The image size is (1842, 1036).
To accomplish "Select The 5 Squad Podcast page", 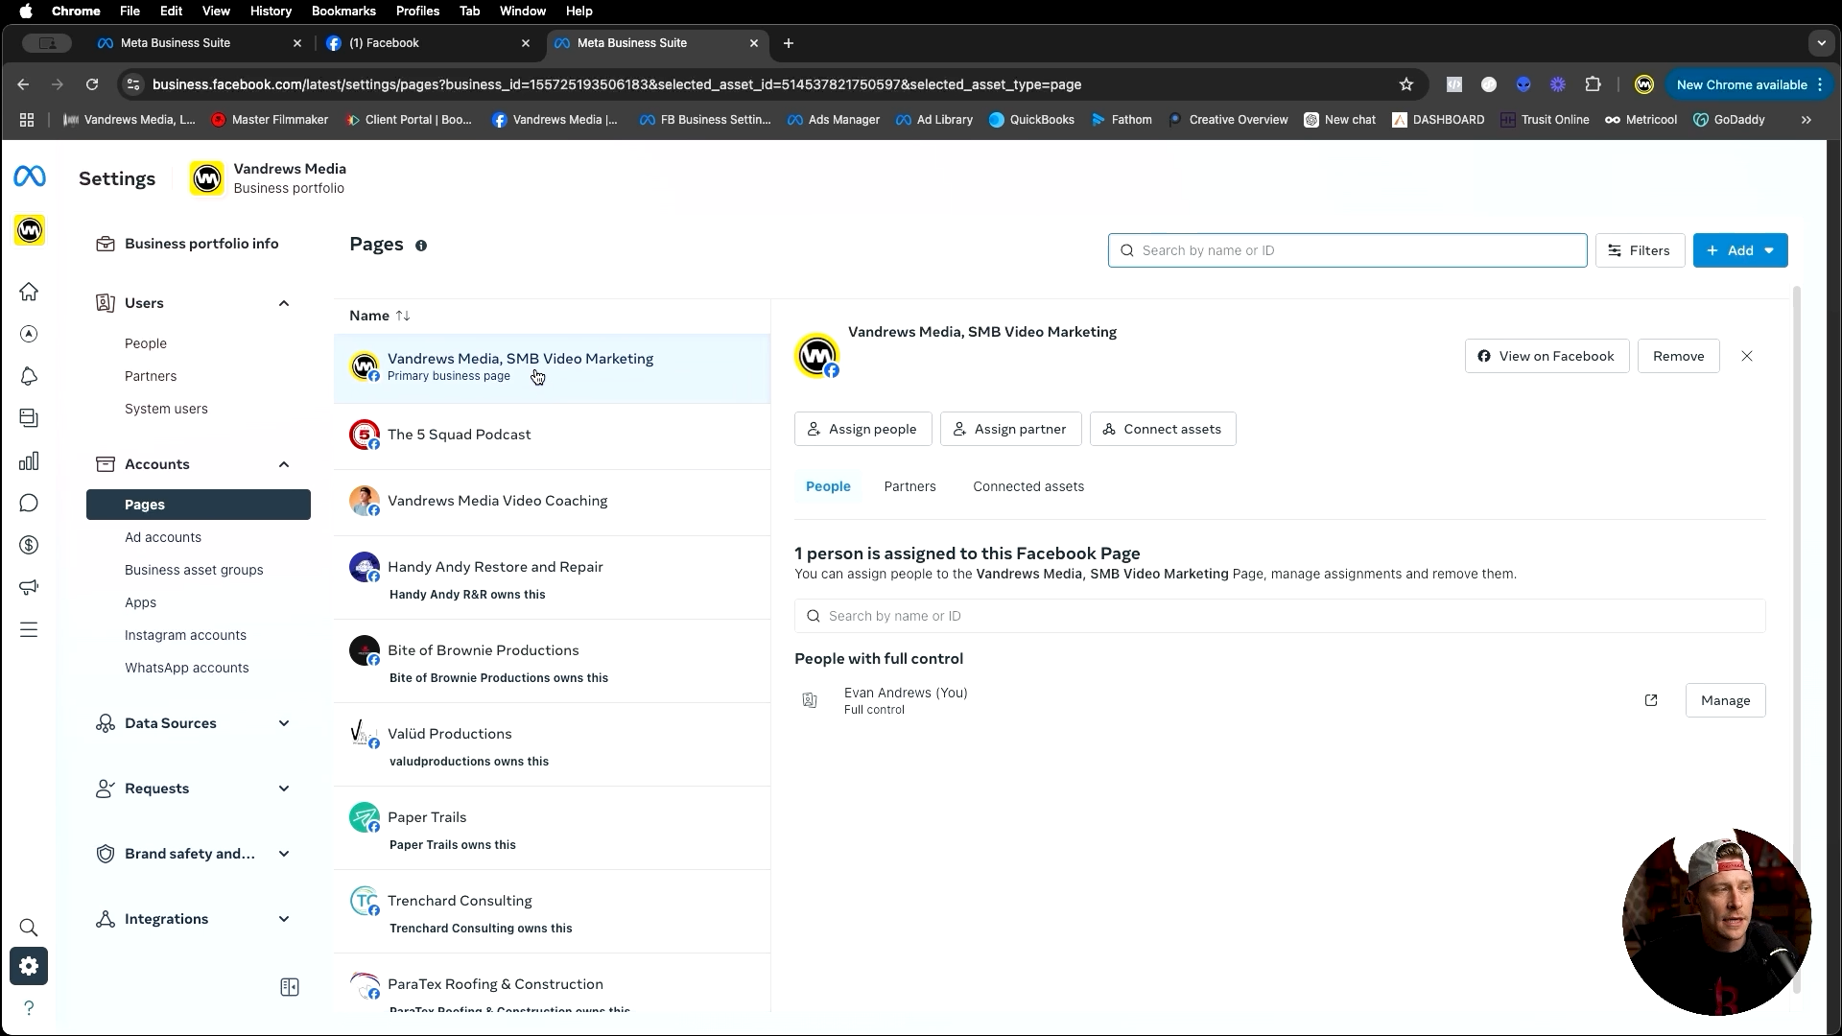I will pyautogui.click(x=552, y=435).
